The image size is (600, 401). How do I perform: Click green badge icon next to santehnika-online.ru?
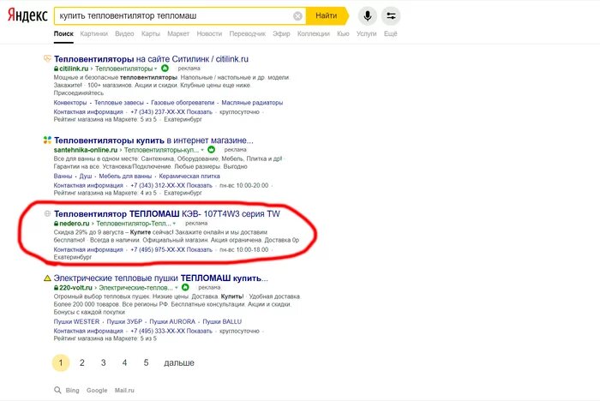(211, 150)
